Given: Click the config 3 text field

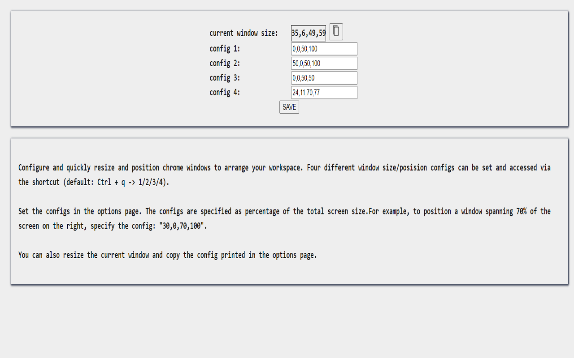Looking at the screenshot, I should pyautogui.click(x=324, y=78).
